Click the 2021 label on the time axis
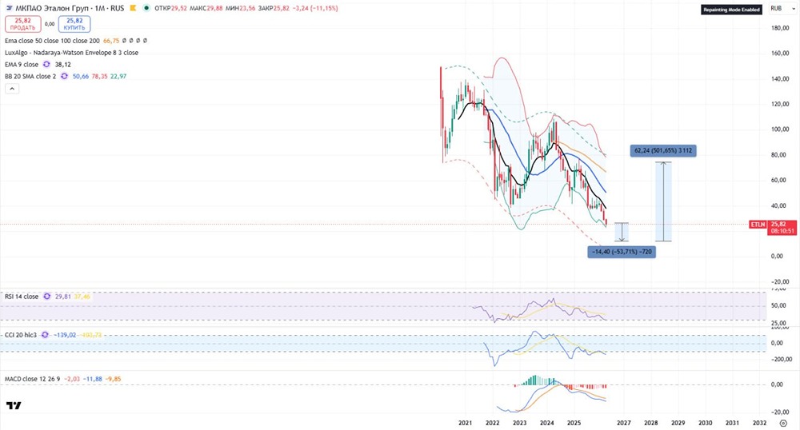Image resolution: width=800 pixels, height=430 pixels. tap(466, 423)
